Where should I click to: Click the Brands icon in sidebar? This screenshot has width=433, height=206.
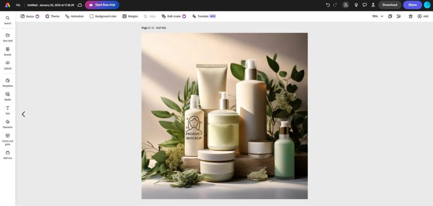click(8, 51)
